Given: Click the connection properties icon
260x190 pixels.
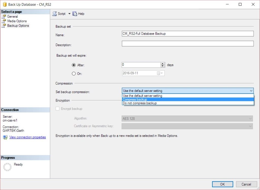Looking at the screenshot, I should [x=5, y=137].
